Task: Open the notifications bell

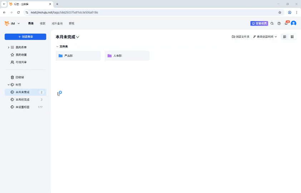Action: pyautogui.click(x=286, y=24)
